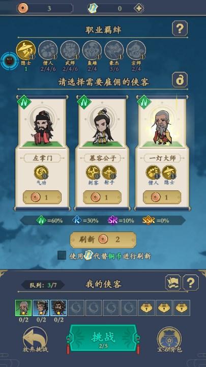Start the 挑战 2/5 challenge
The height and width of the screenshot is (367, 206).
[x=103, y=338]
